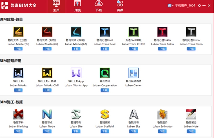
Task: Download Luban Note
Action: coord(191,131)
